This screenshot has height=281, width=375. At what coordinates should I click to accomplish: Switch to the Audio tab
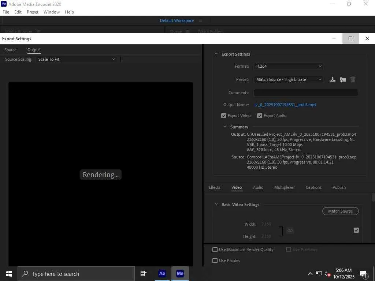(258, 187)
